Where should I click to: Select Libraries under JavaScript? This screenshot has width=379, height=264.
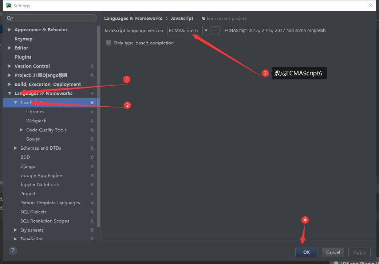coord(35,112)
